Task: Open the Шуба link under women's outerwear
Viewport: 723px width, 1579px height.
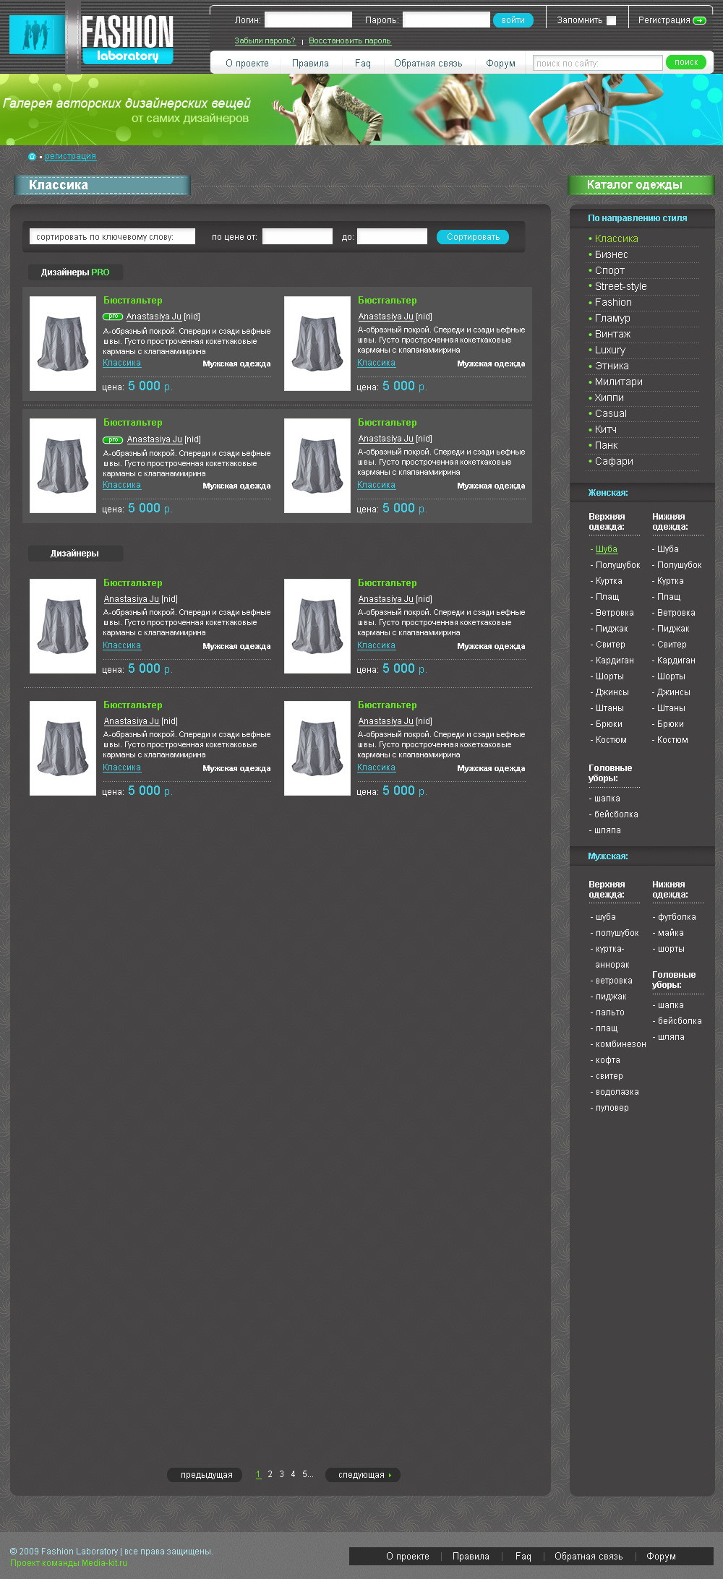Action: coord(606,549)
